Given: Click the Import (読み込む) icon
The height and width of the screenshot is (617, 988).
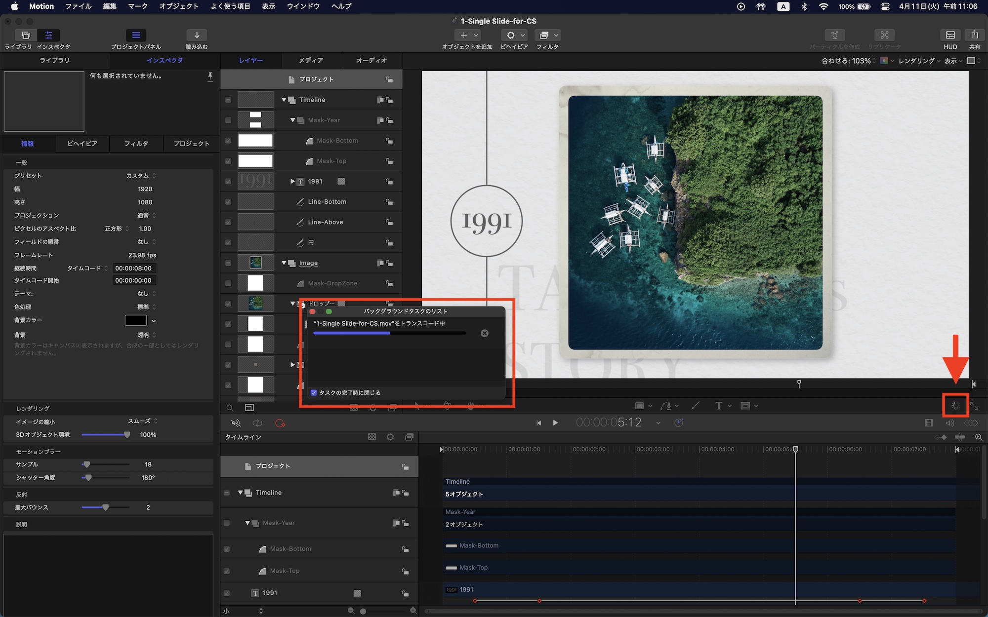Looking at the screenshot, I should [x=196, y=35].
